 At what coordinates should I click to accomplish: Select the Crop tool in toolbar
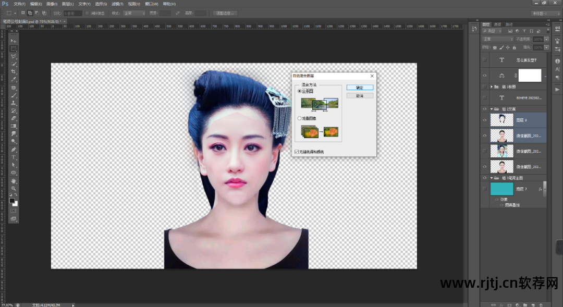14,71
